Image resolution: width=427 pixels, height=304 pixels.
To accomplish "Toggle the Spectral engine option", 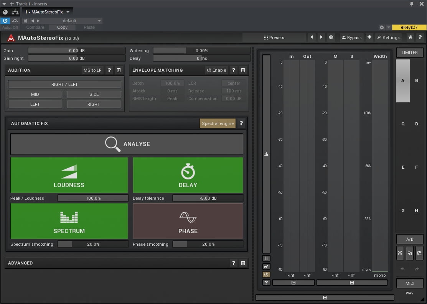I will point(218,123).
